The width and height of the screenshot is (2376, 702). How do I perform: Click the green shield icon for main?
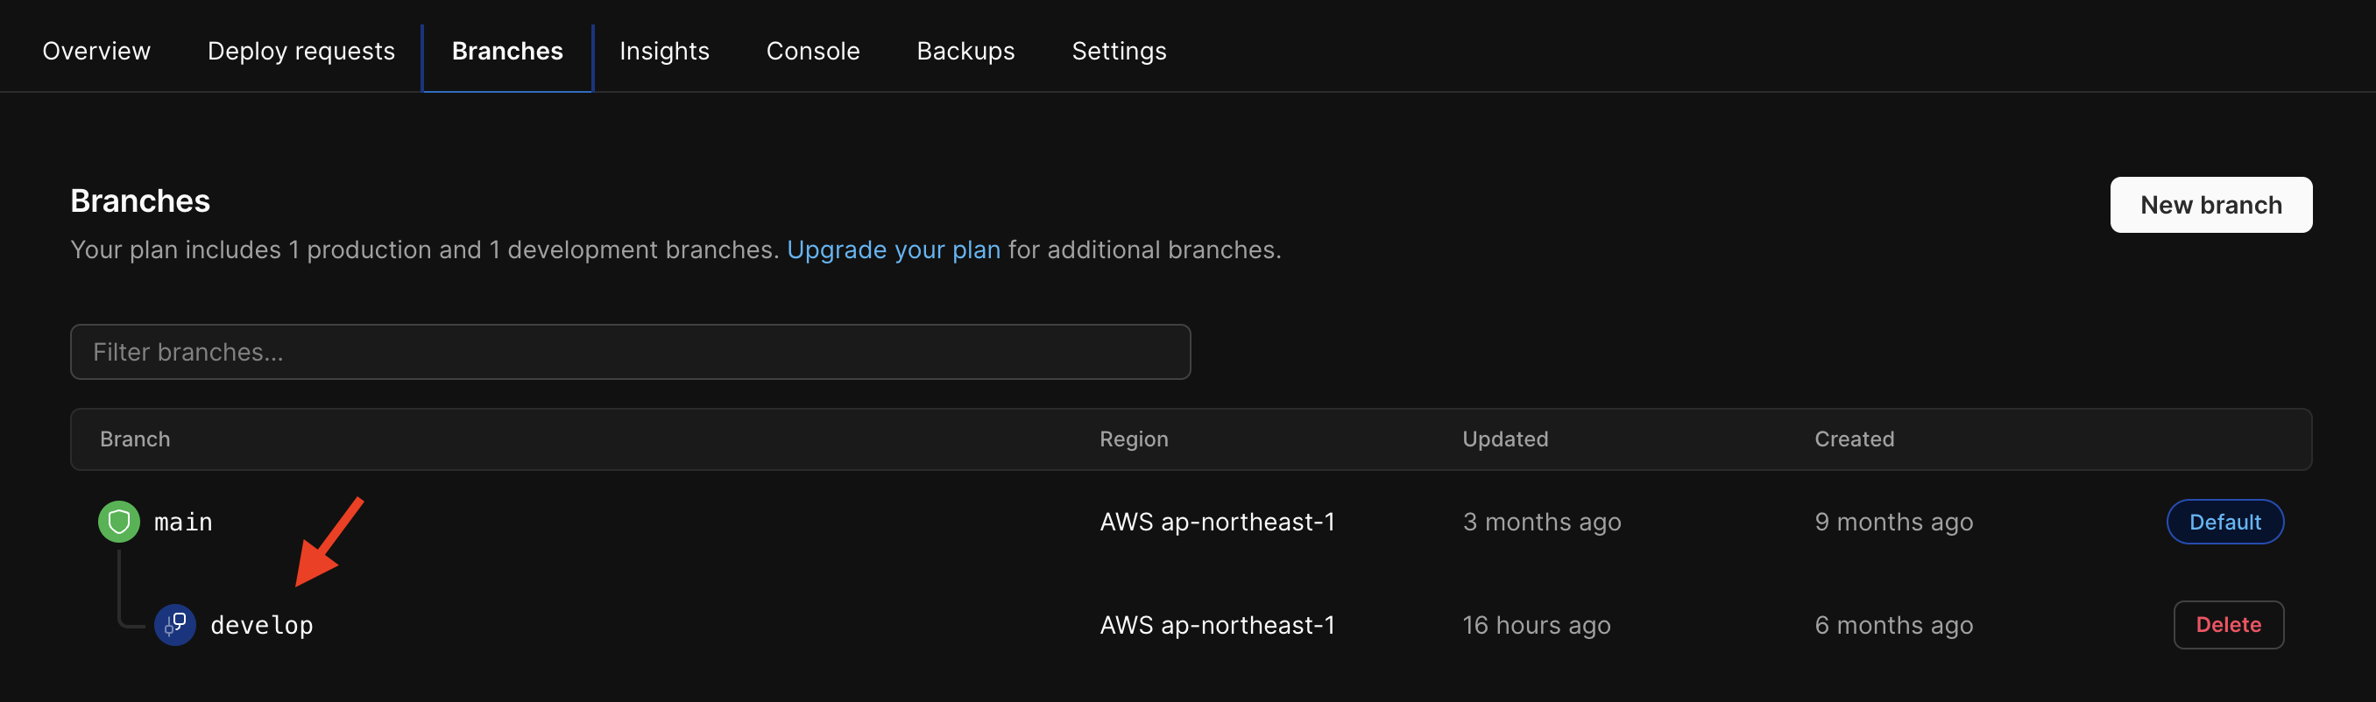tap(119, 522)
